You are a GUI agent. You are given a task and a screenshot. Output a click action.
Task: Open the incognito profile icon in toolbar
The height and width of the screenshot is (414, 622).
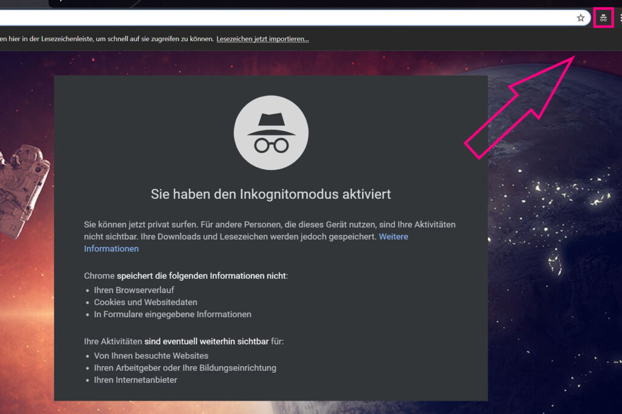[603, 18]
